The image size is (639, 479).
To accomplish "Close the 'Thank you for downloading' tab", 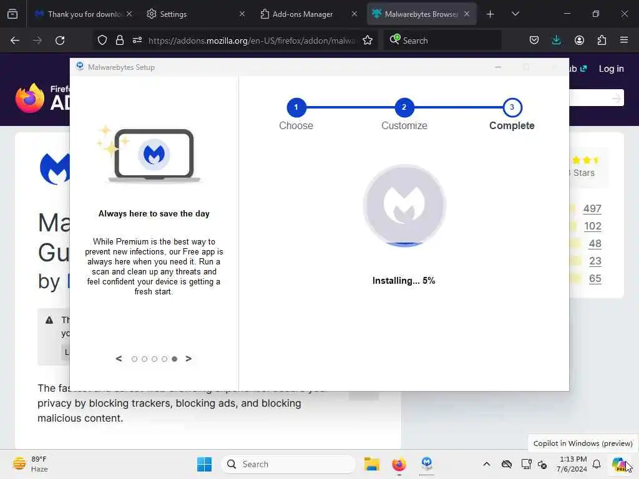I will coord(129,14).
